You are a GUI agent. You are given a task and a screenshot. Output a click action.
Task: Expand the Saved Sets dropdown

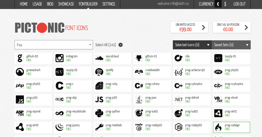click(231, 45)
